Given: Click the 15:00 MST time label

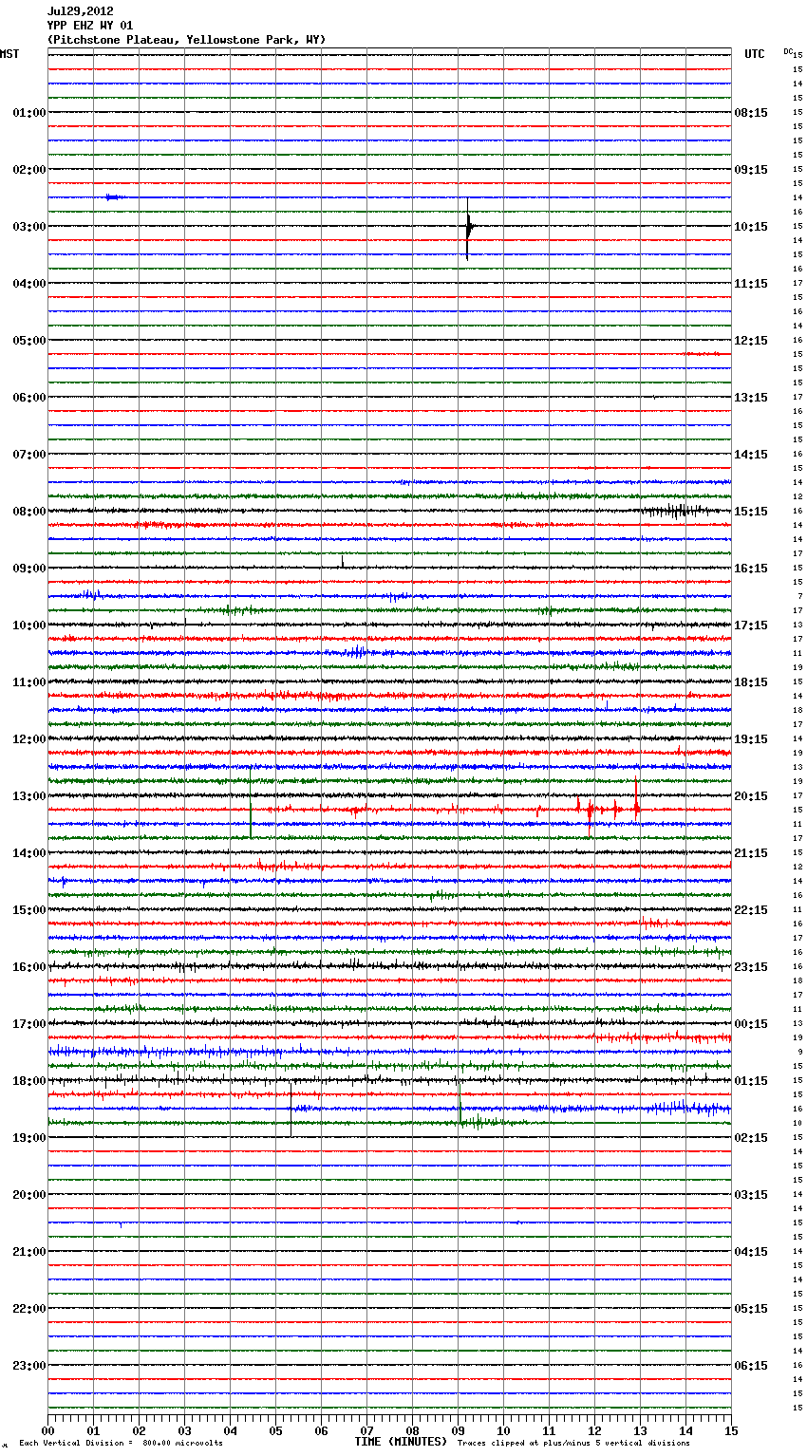Looking at the screenshot, I should click(29, 910).
